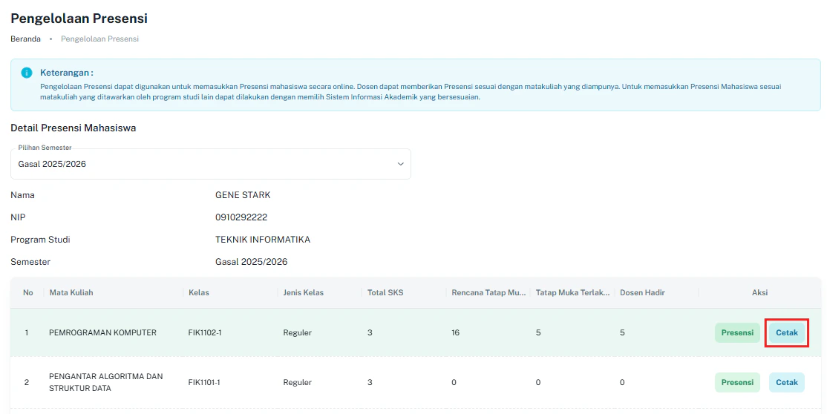Viewport: 827px width, 414px height.
Task: Click the Pengelolaan Presensi page title
Action: (79, 19)
